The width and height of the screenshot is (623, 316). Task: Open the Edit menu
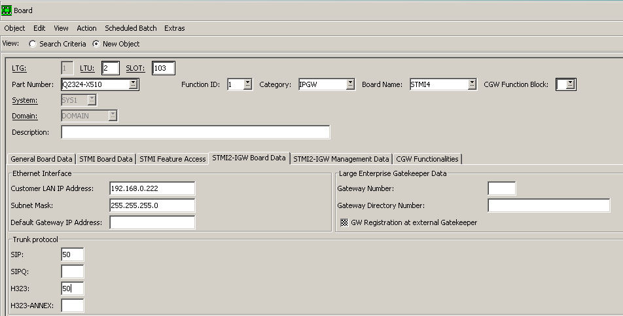(39, 28)
